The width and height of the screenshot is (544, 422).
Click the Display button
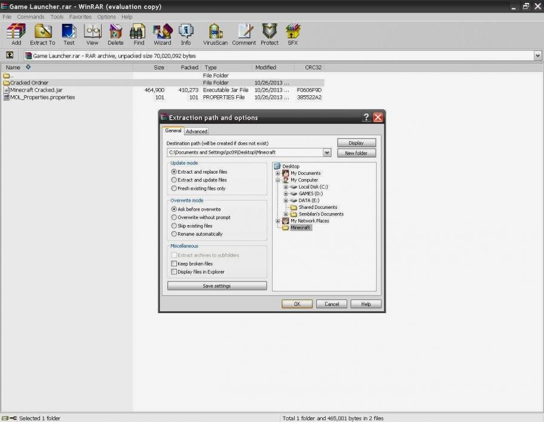point(356,142)
